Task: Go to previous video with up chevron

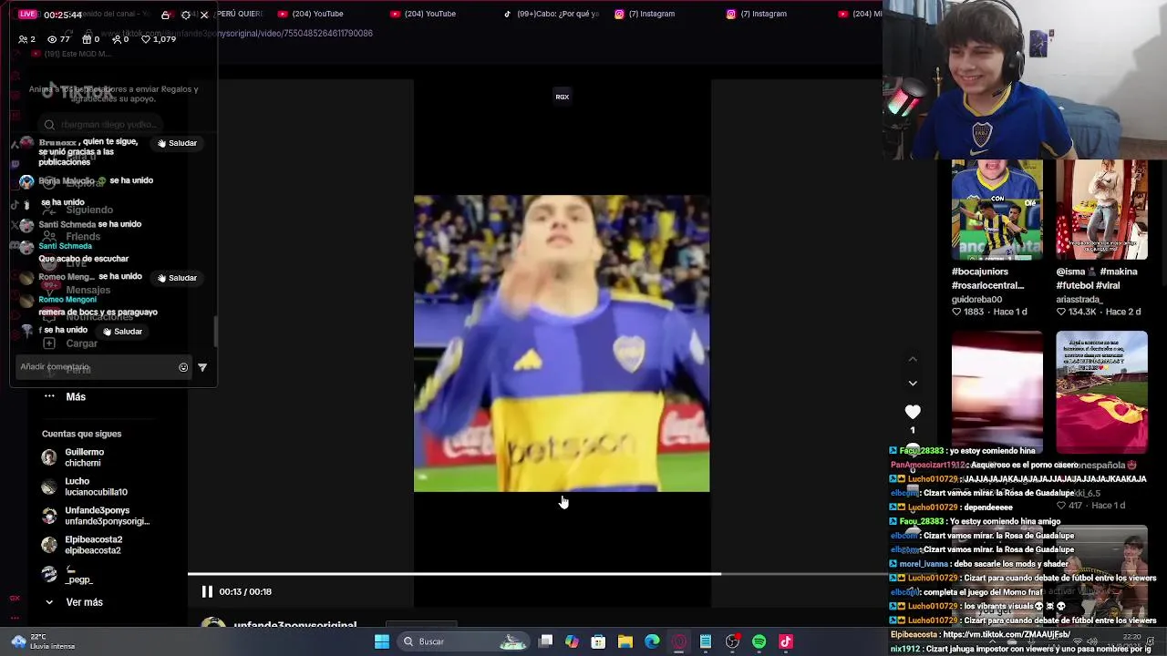Action: coord(913,359)
